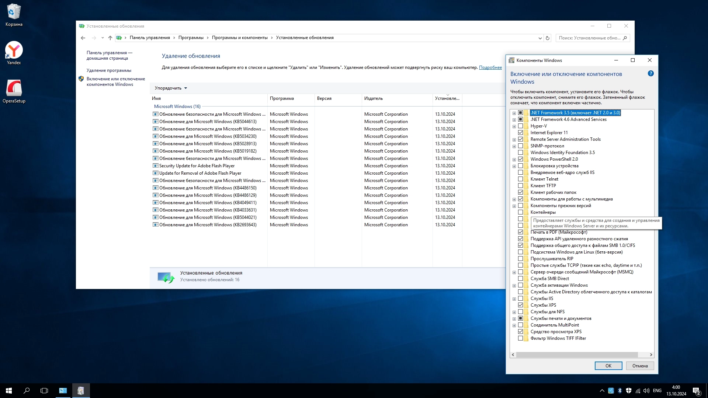Viewport: 708px width, 398px height.
Task: Click the Программы breadcrumb item
Action: point(191,38)
